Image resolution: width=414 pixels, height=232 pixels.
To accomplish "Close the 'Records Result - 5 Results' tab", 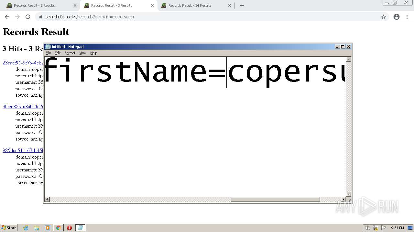I will pyautogui.click(x=75, y=5).
